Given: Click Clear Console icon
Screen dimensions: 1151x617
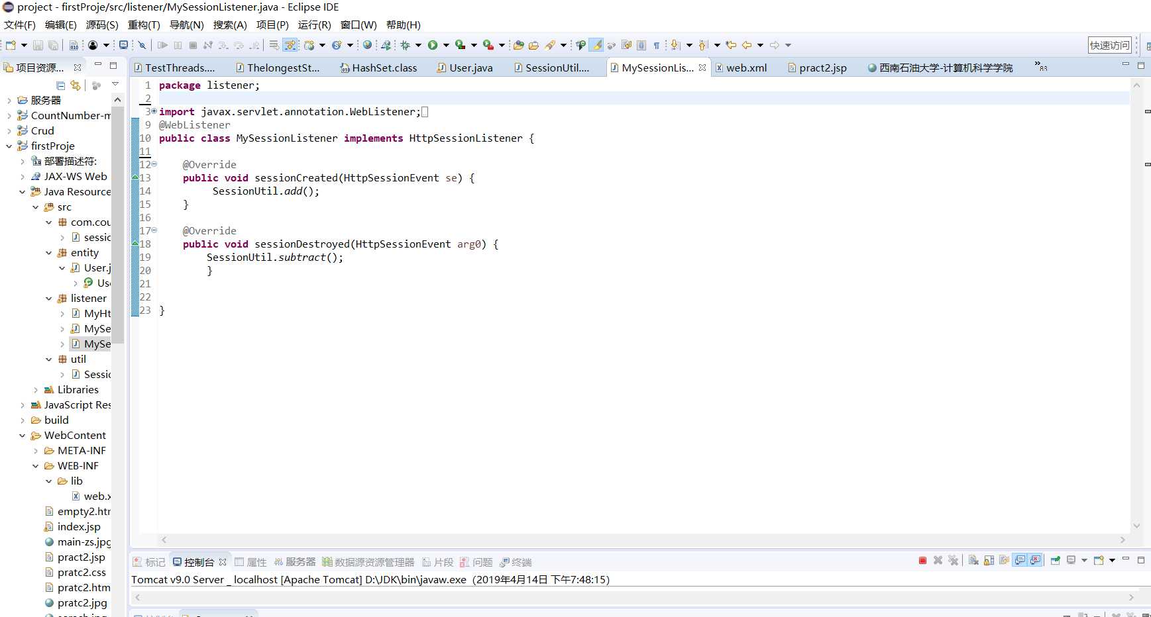Looking at the screenshot, I should click(x=973, y=560).
